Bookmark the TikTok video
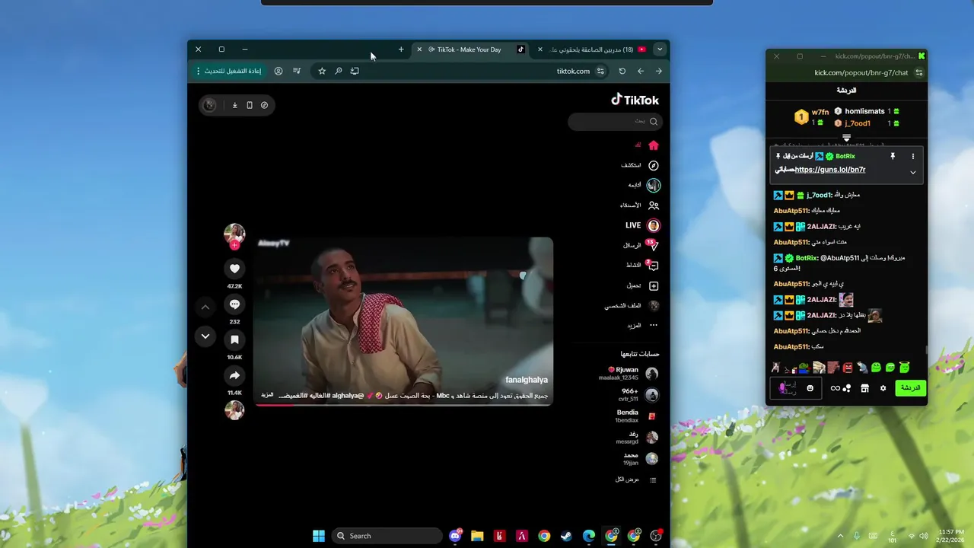974x548 pixels. (x=234, y=340)
